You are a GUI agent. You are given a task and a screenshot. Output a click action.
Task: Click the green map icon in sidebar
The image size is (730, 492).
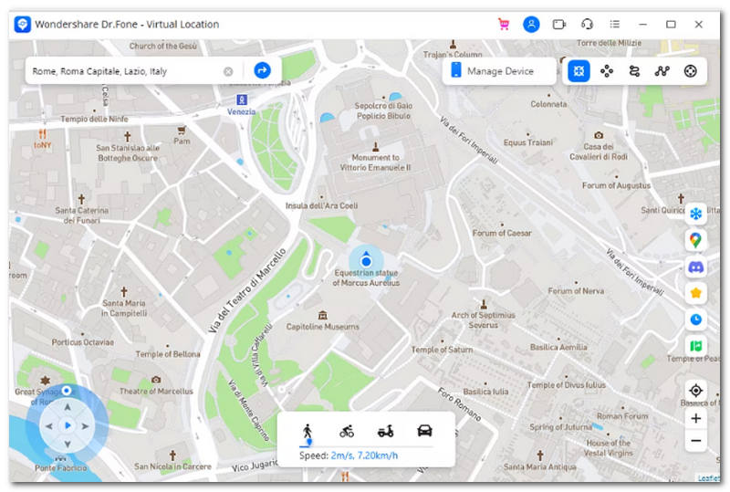[696, 346]
